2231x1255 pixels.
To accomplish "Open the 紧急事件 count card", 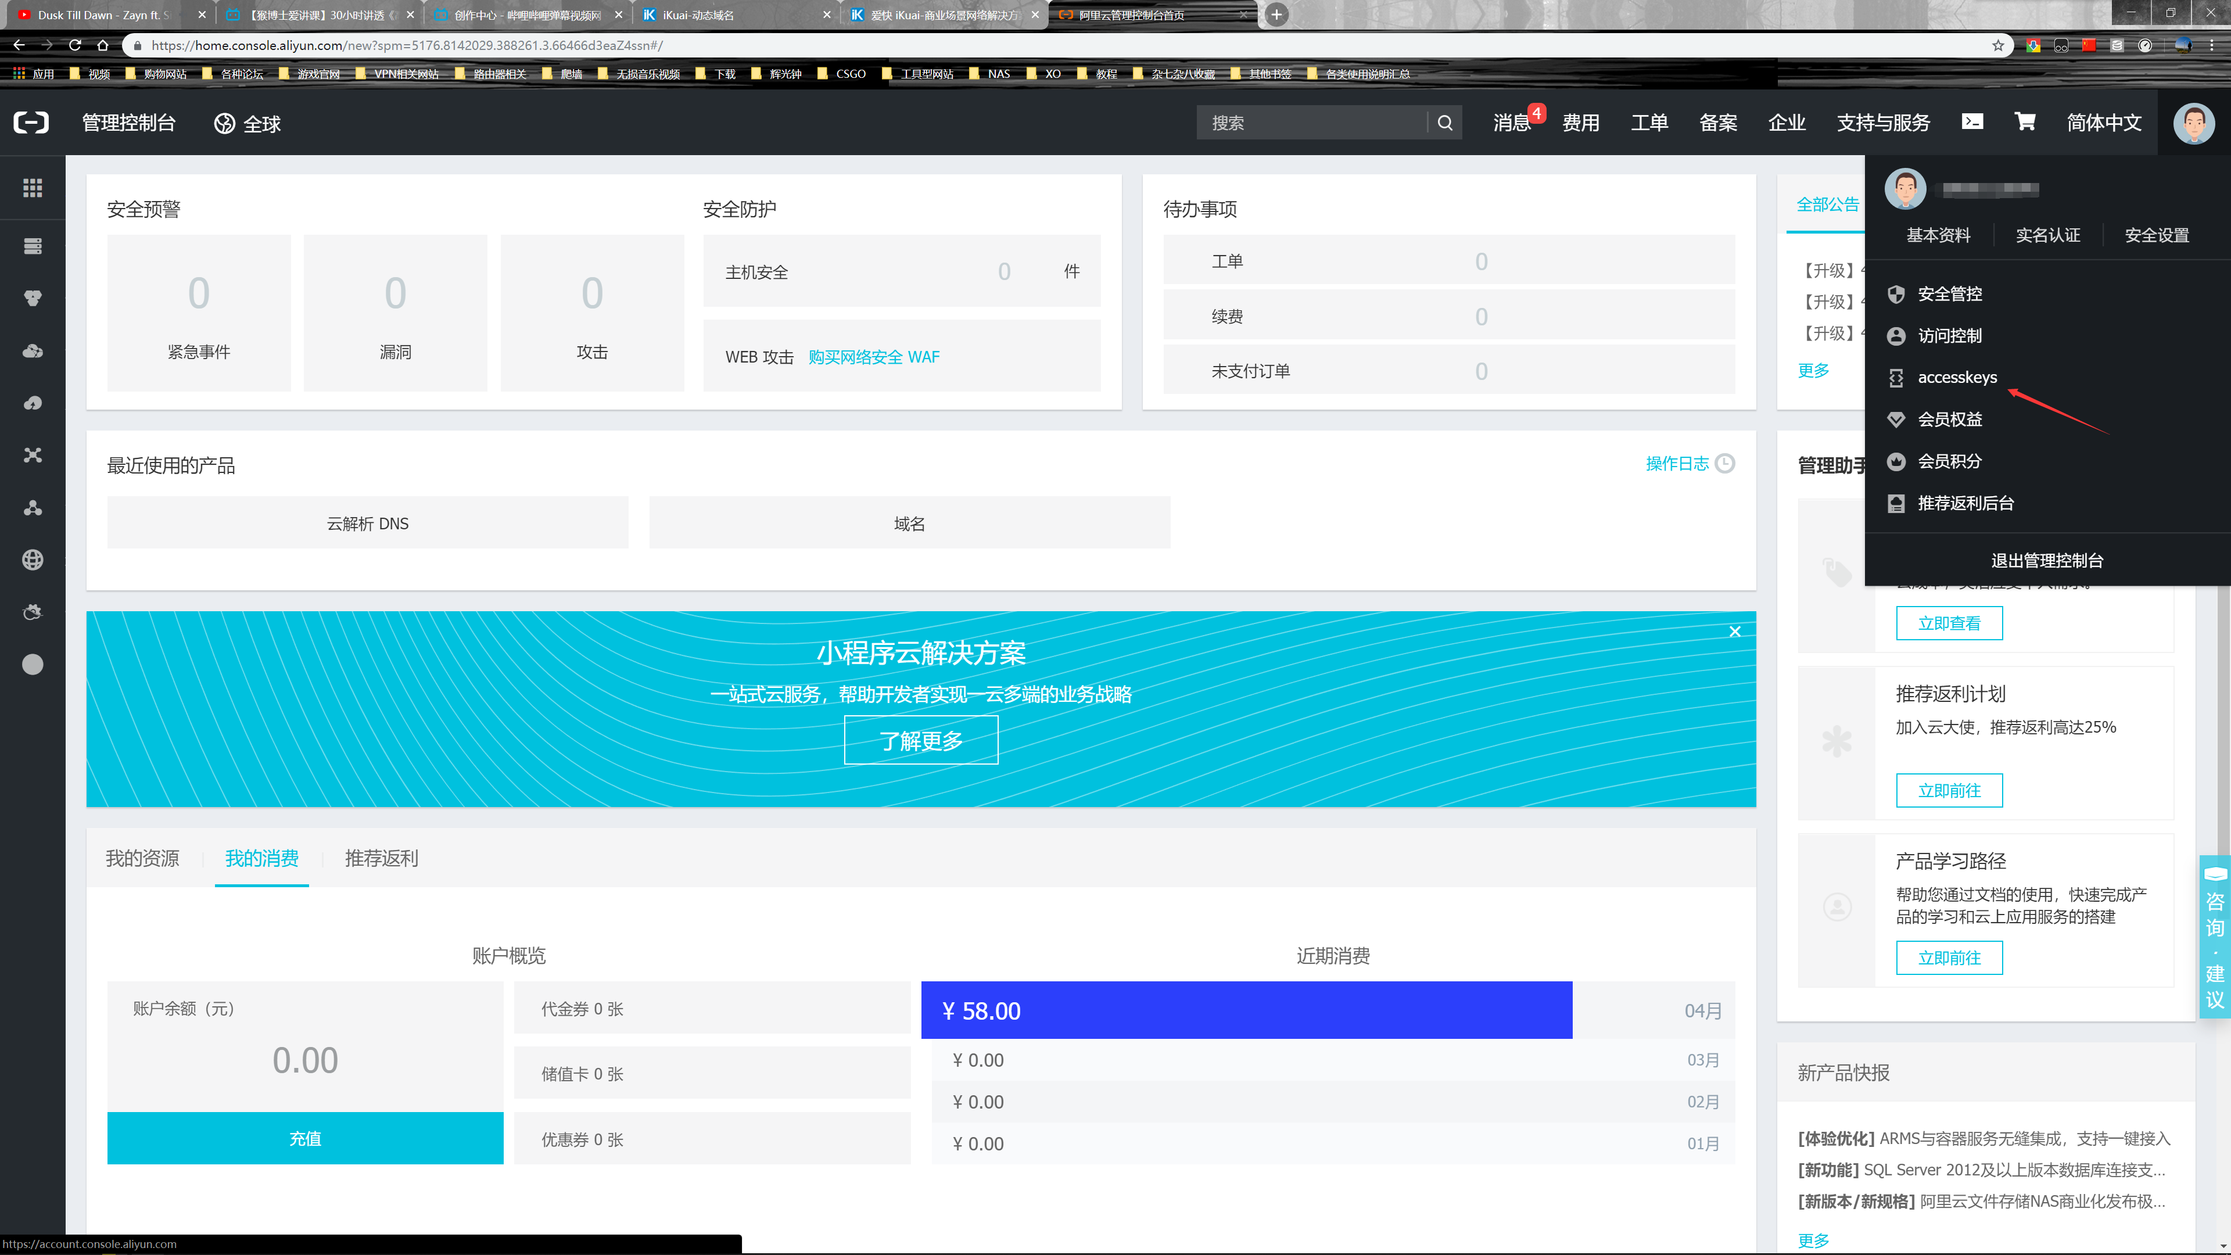I will coord(198,313).
